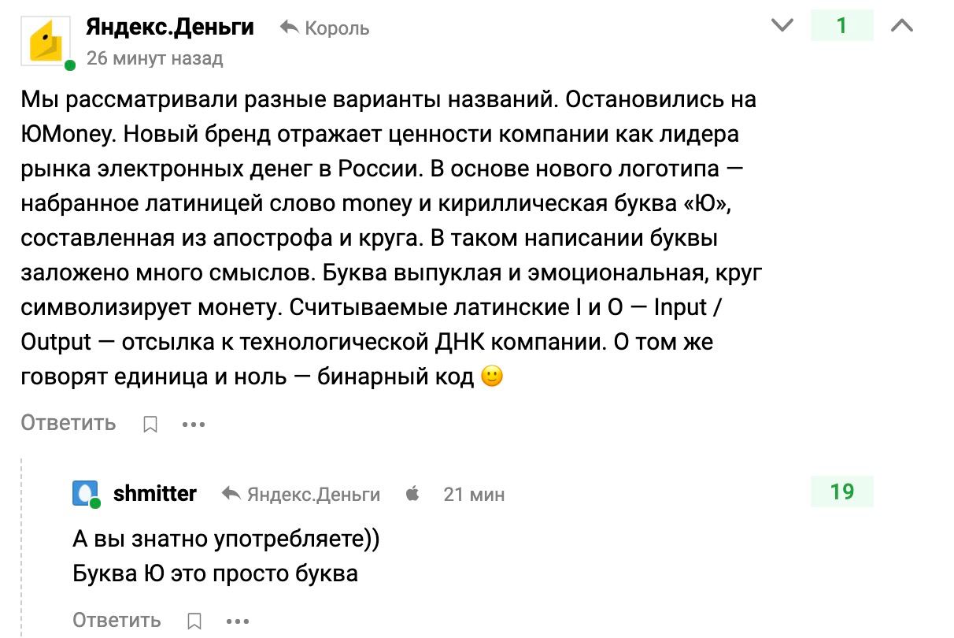Open the '21 мин' timestamp link
Screen dimensions: 954x638
[x=475, y=495]
